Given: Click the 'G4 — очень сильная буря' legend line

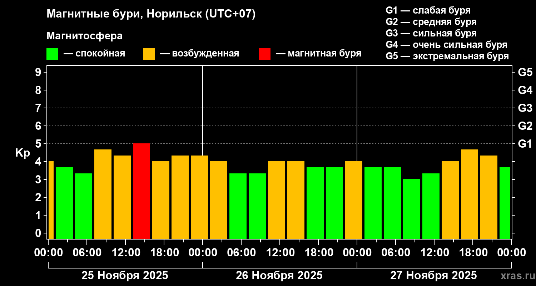Looking at the screenshot, I should tap(446, 45).
